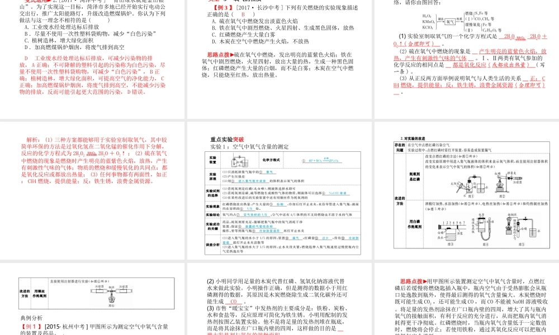Click the 实验结论 row header
The image size is (559, 335).
213,214
